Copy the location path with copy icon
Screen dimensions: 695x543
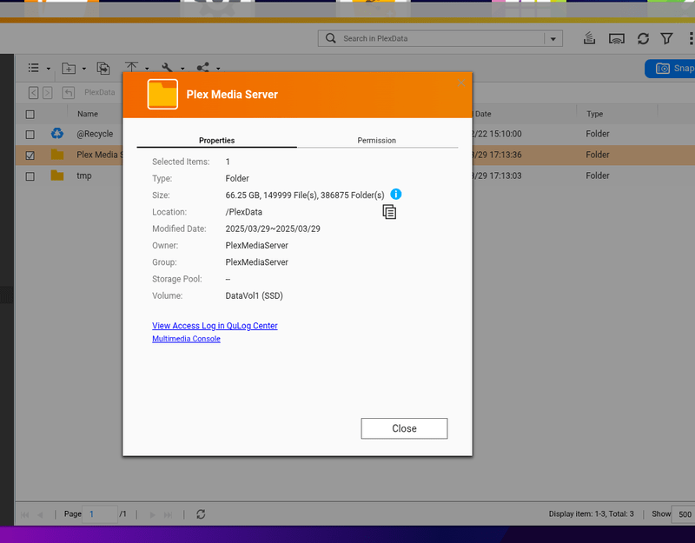coord(389,212)
